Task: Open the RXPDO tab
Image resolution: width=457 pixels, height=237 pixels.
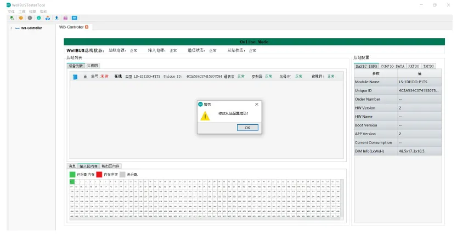Action: click(414, 66)
